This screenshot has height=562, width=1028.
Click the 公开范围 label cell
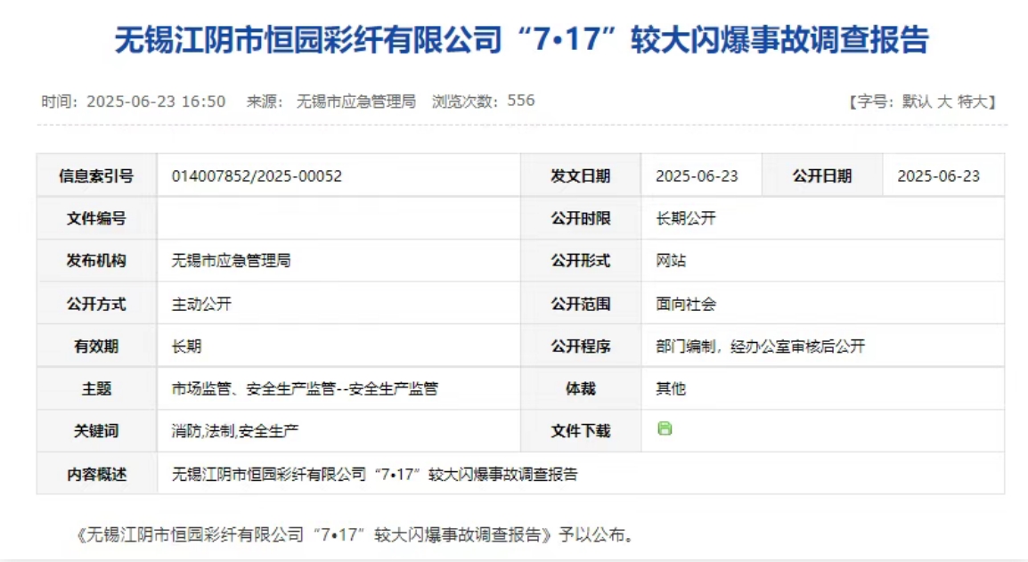pos(580,304)
